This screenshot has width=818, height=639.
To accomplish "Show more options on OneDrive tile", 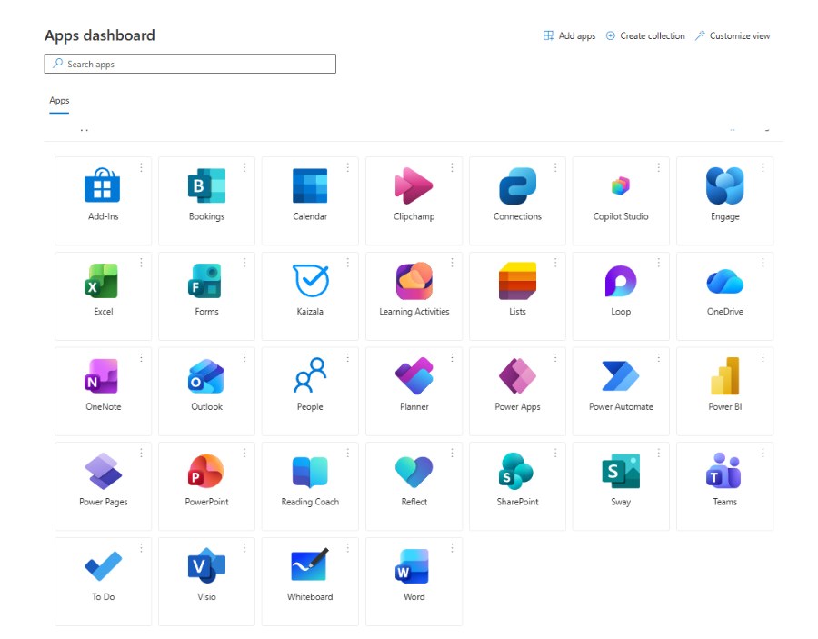I will (763, 263).
